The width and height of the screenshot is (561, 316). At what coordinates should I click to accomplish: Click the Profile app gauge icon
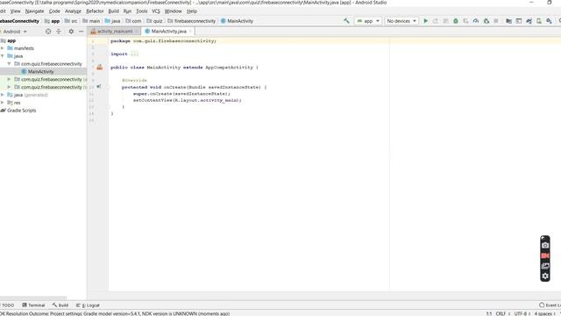click(475, 21)
